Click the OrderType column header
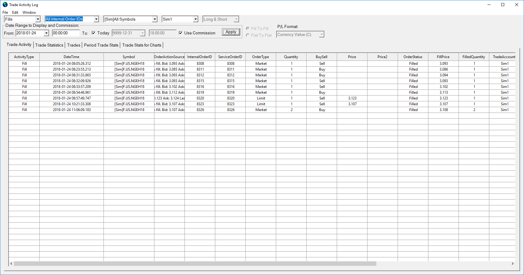 [x=261, y=57]
